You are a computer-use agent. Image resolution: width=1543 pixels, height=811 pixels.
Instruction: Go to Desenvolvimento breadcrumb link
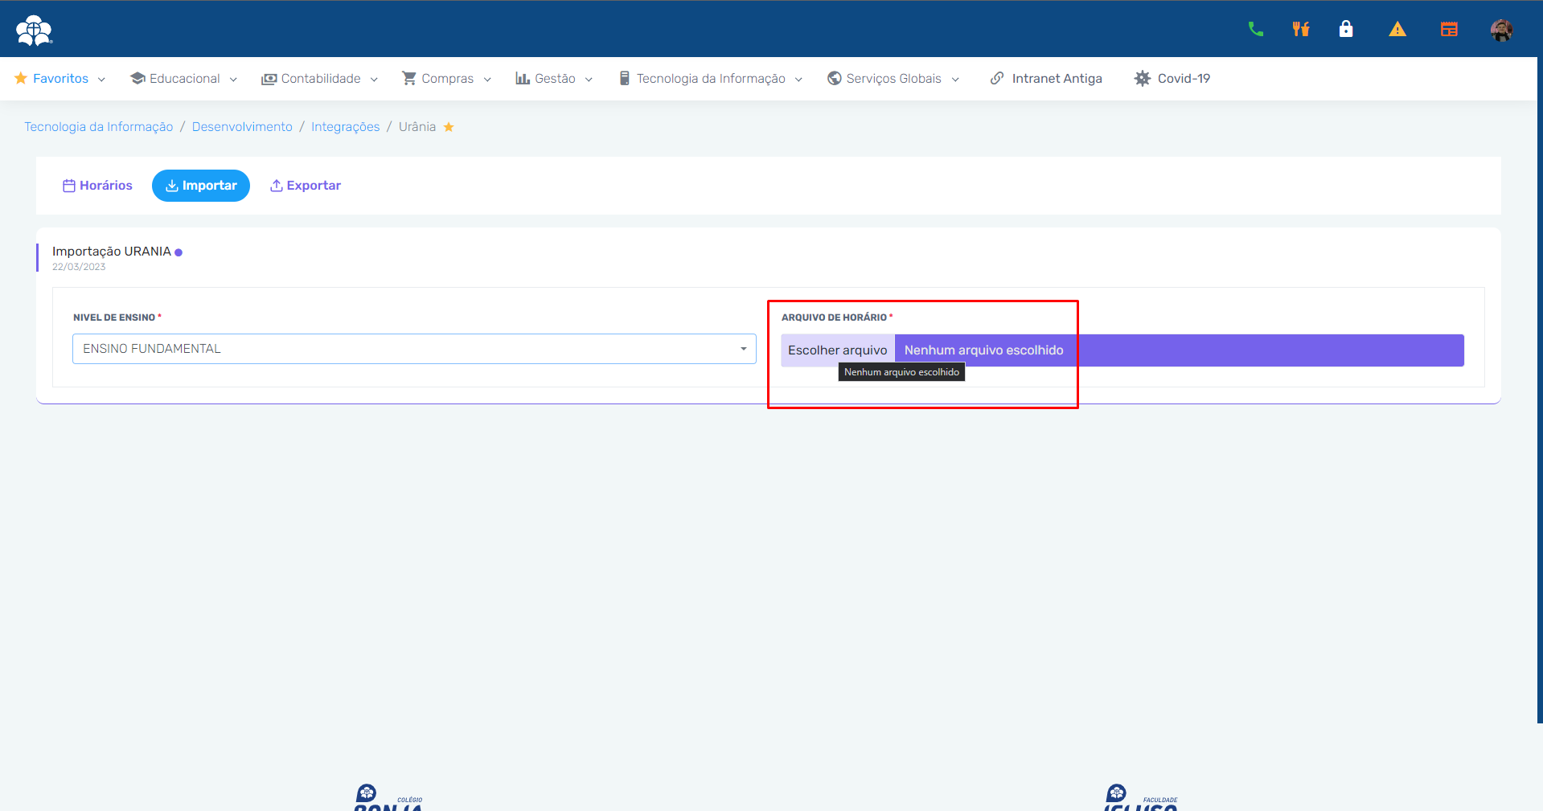coord(242,127)
